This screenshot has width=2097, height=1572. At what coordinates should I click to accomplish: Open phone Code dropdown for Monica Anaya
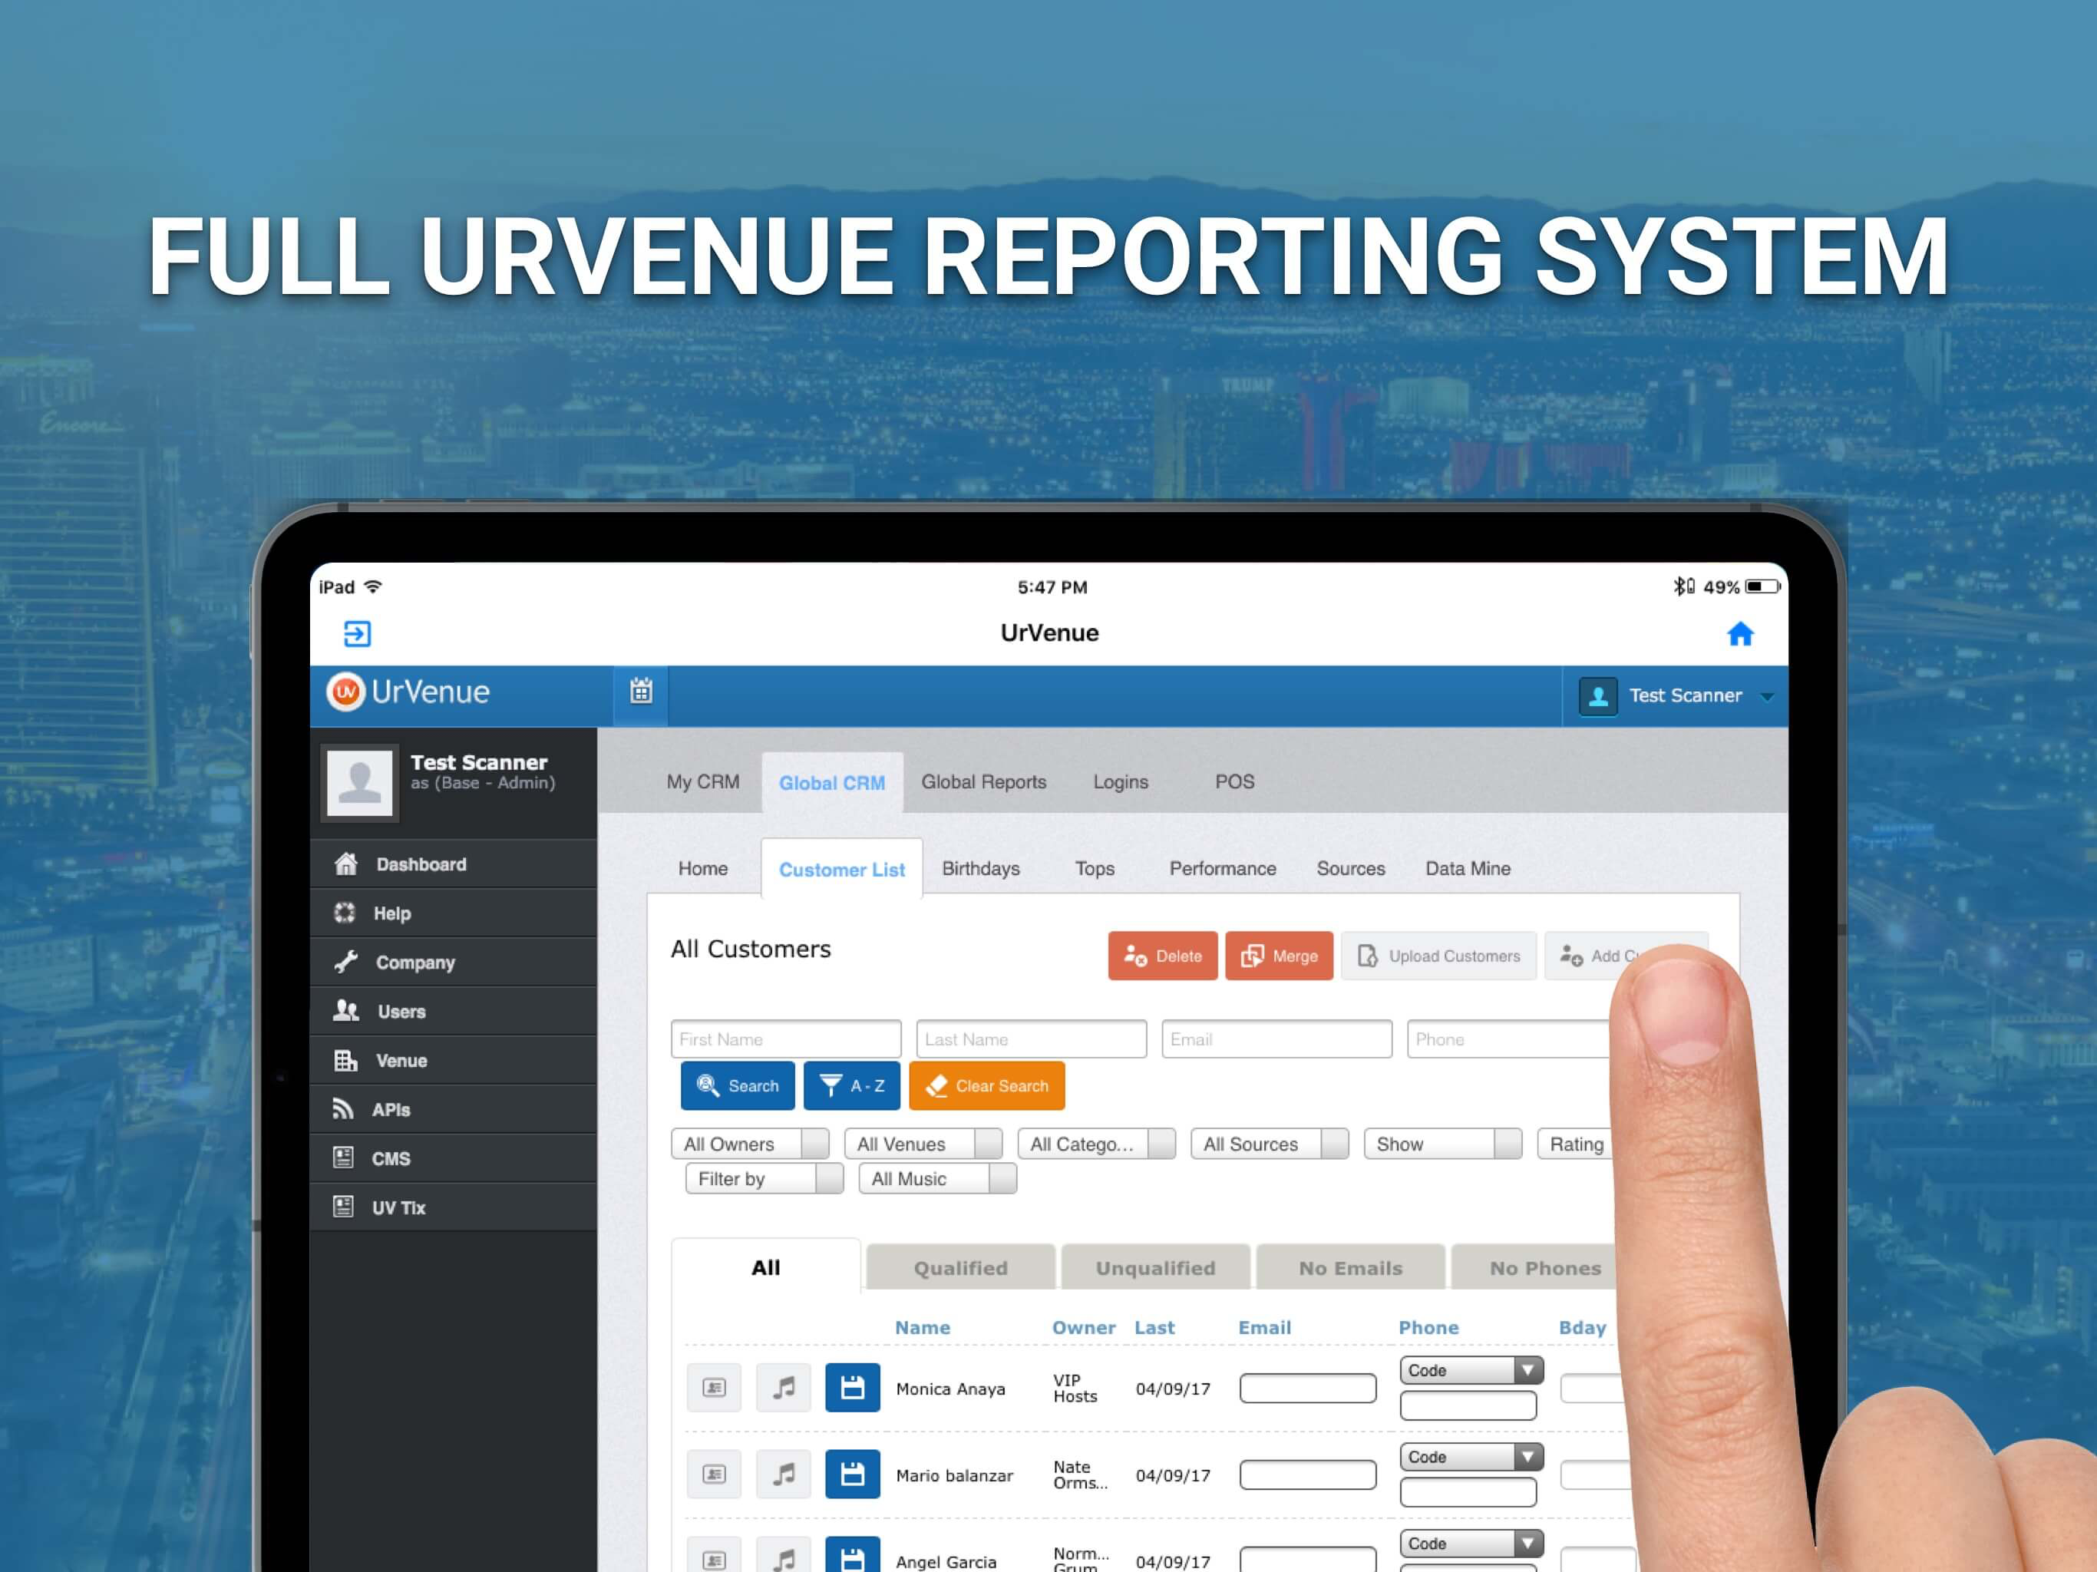1471,1370
